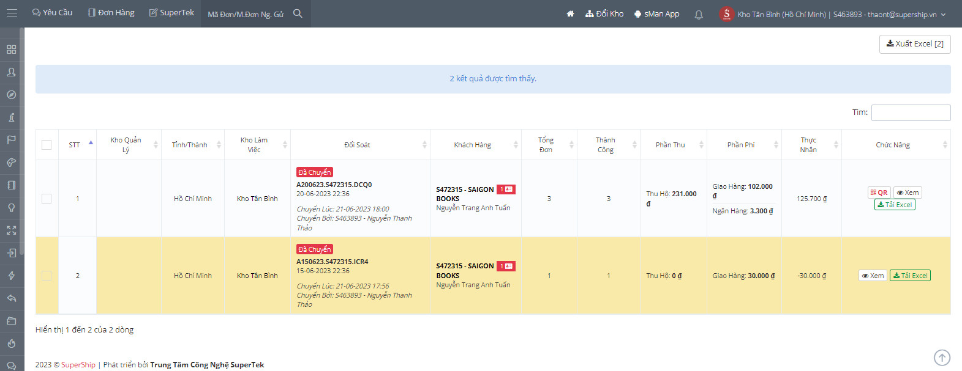The image size is (962, 371).
Task: Open the Đổi Kho menu item
Action: click(x=604, y=13)
